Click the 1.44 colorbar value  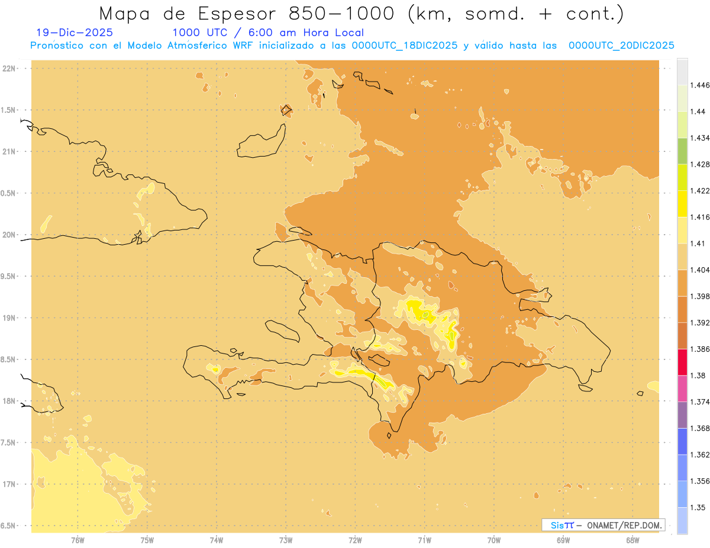[x=699, y=112]
